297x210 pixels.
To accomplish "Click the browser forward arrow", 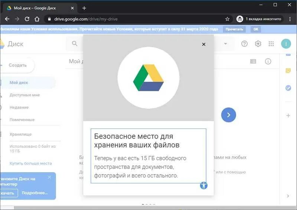I will coord(17,19).
